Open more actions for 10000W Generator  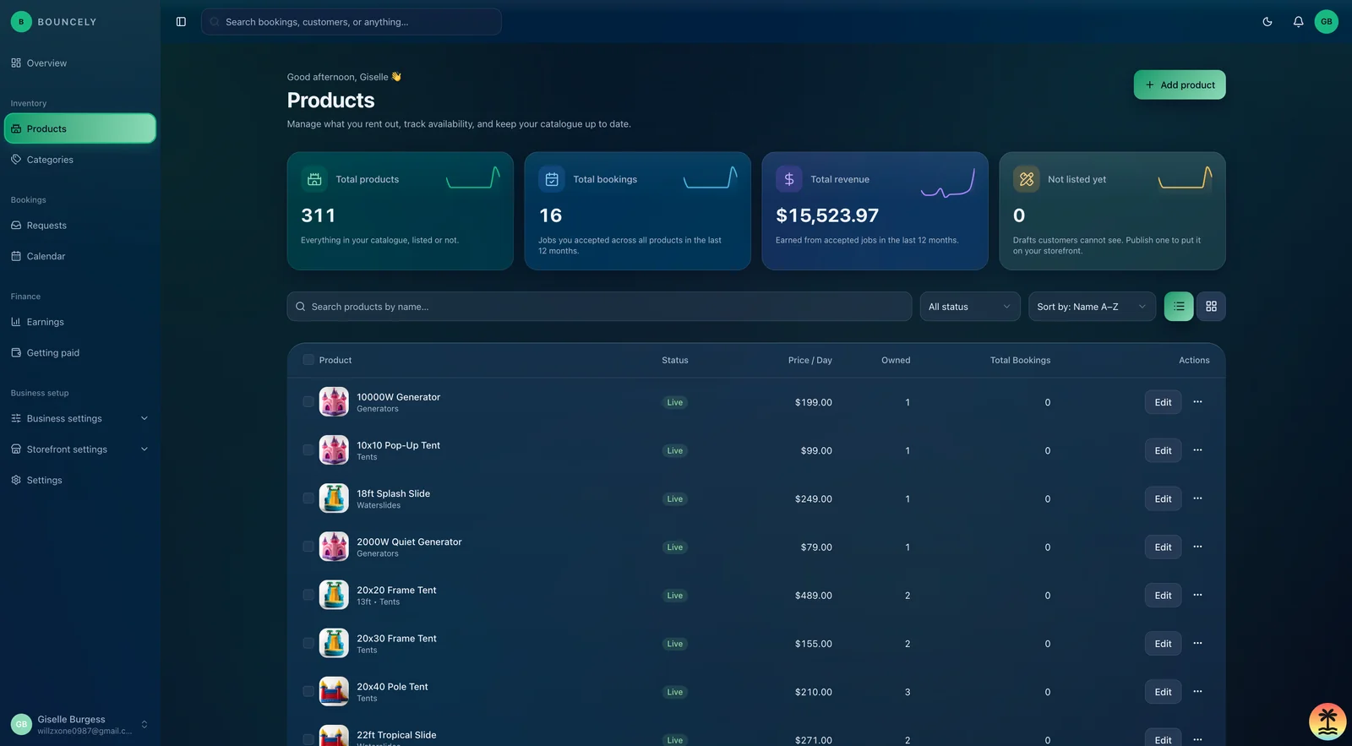1197,402
